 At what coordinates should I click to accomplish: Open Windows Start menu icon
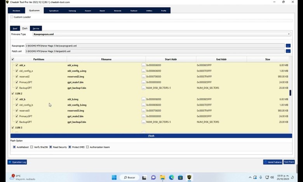[x=114, y=177]
